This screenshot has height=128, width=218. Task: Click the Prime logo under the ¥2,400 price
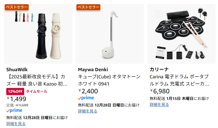pyautogui.click(x=86, y=98)
